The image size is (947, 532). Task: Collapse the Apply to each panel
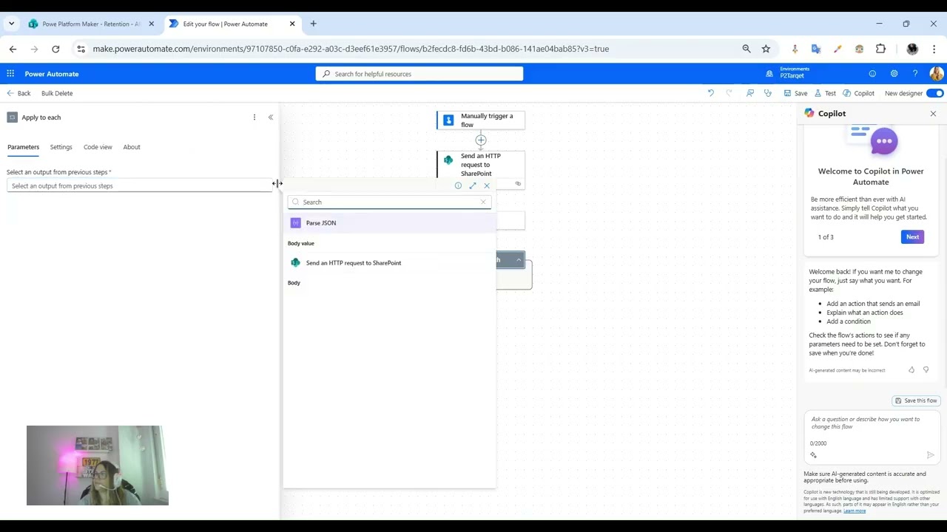(x=271, y=117)
